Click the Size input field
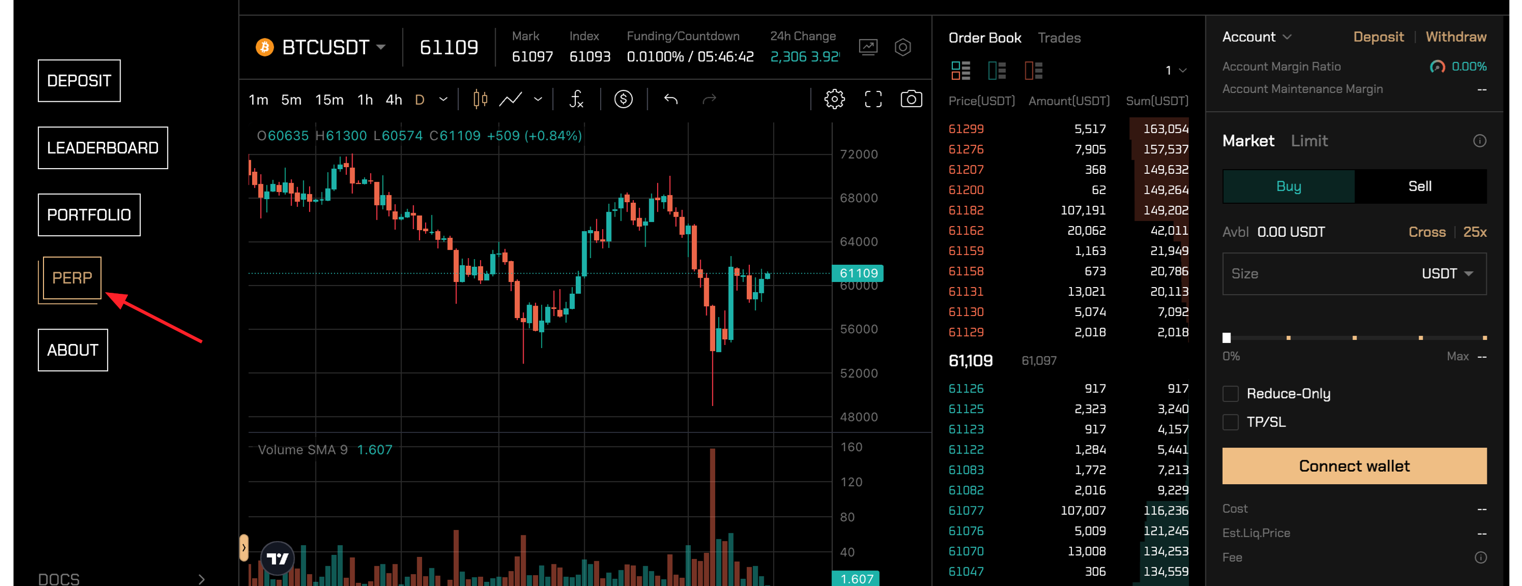Image resolution: width=1522 pixels, height=586 pixels. pos(1317,274)
